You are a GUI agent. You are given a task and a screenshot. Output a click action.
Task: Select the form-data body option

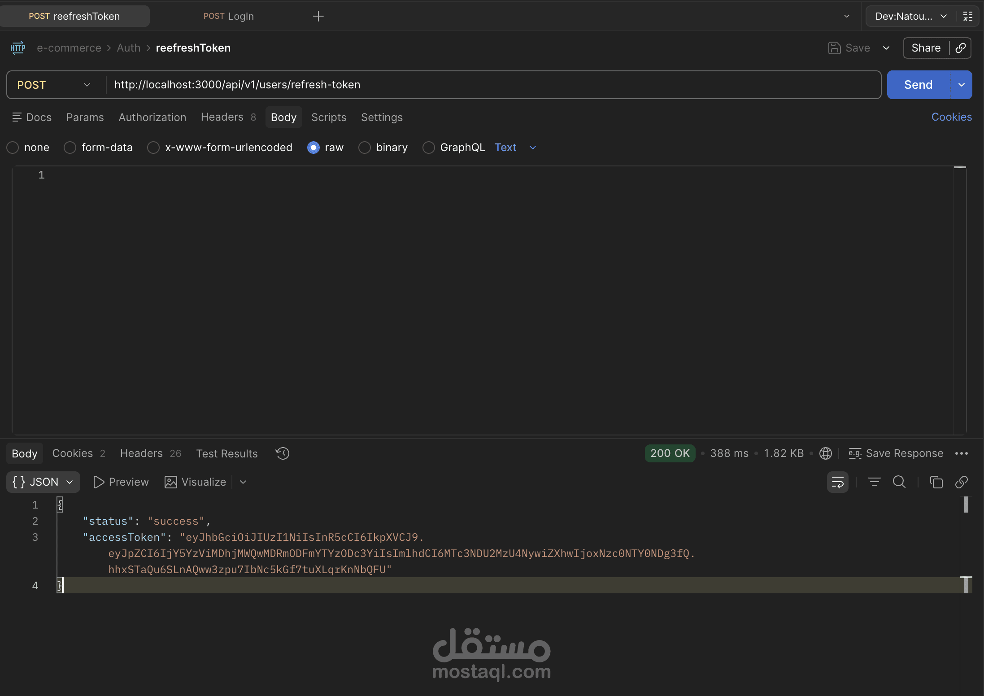pyautogui.click(x=70, y=148)
